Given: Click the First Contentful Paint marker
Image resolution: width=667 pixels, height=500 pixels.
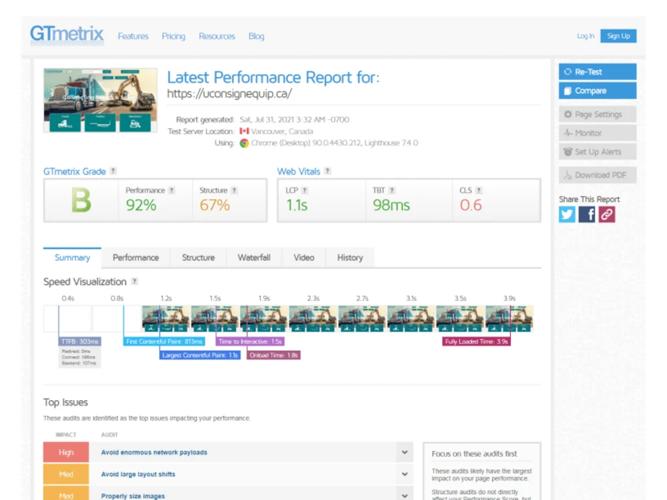Looking at the screenshot, I should pyautogui.click(x=164, y=341).
